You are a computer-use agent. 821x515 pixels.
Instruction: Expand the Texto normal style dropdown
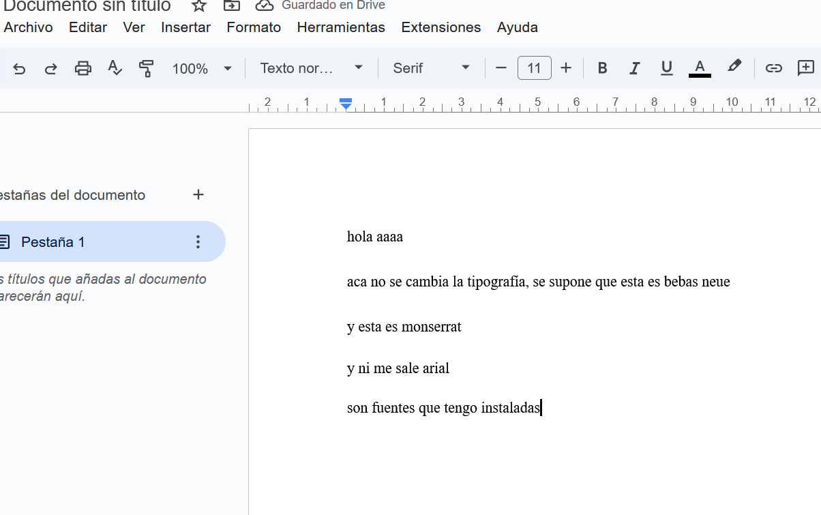point(311,68)
